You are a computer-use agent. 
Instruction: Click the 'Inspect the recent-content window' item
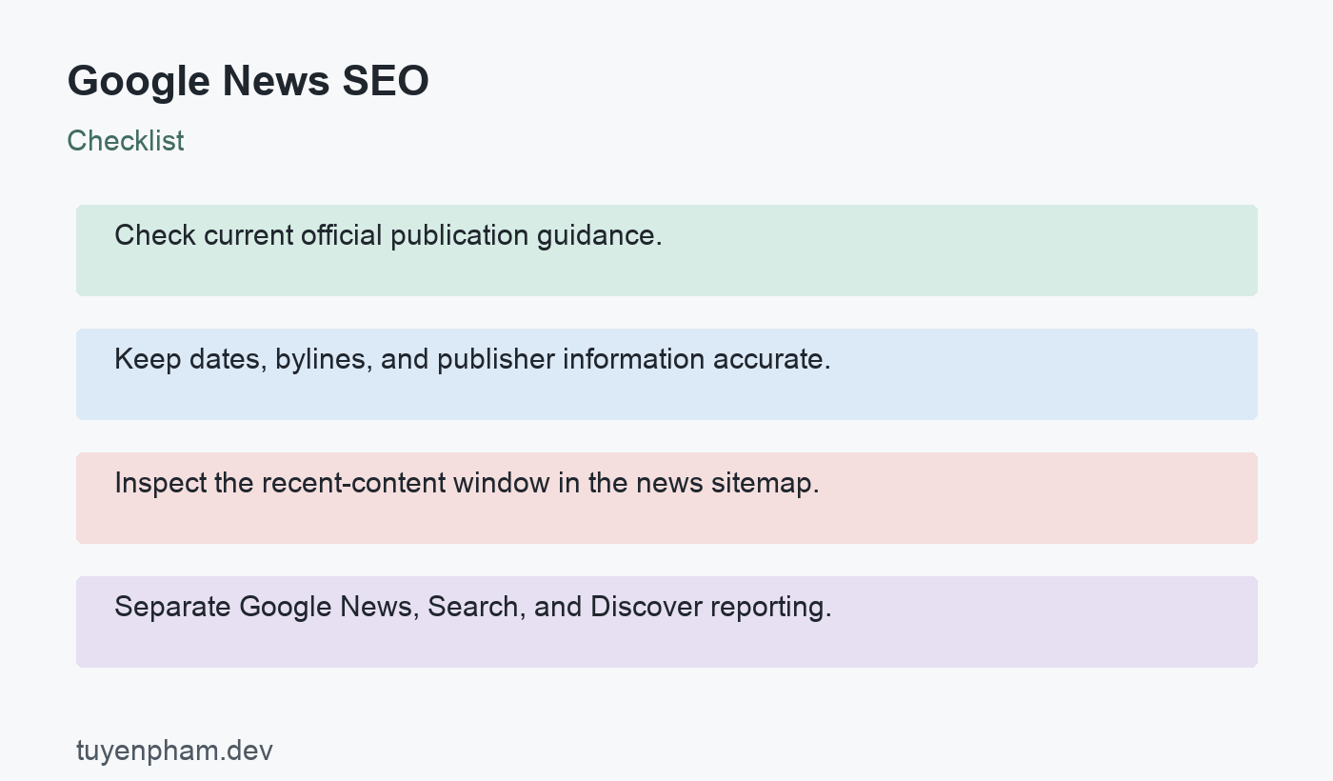coord(666,498)
